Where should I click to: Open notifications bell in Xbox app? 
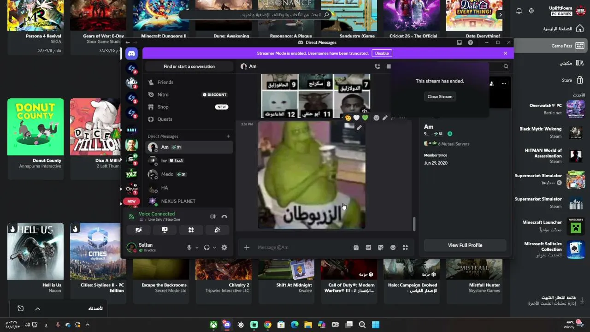519,11
